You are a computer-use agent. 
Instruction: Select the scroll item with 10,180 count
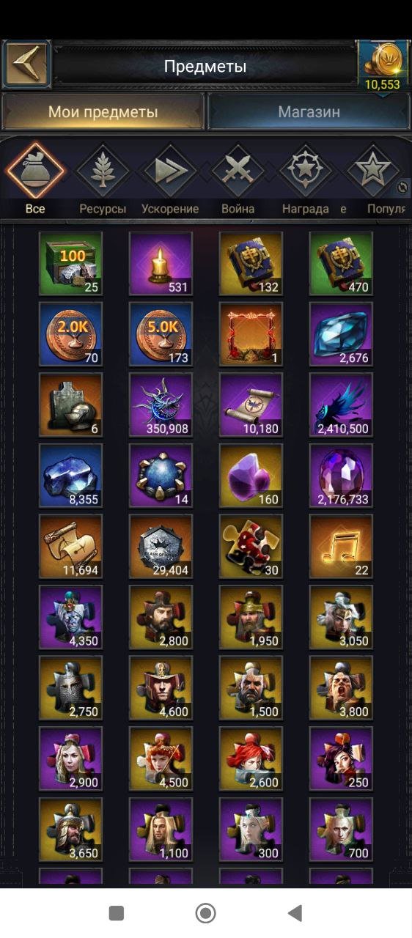[x=251, y=405]
